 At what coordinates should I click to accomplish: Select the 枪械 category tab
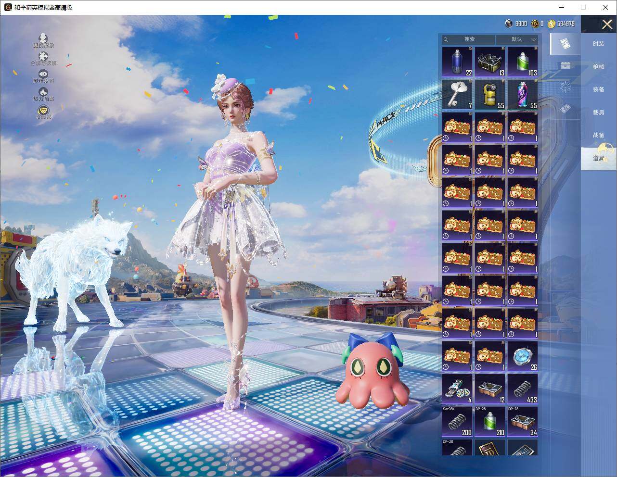(x=599, y=67)
